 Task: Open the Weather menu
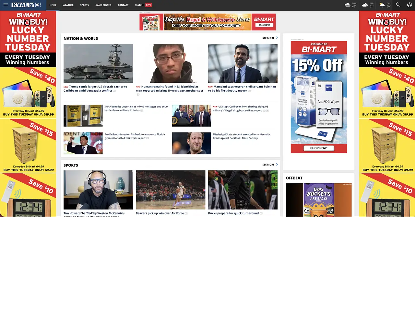(x=68, y=5)
